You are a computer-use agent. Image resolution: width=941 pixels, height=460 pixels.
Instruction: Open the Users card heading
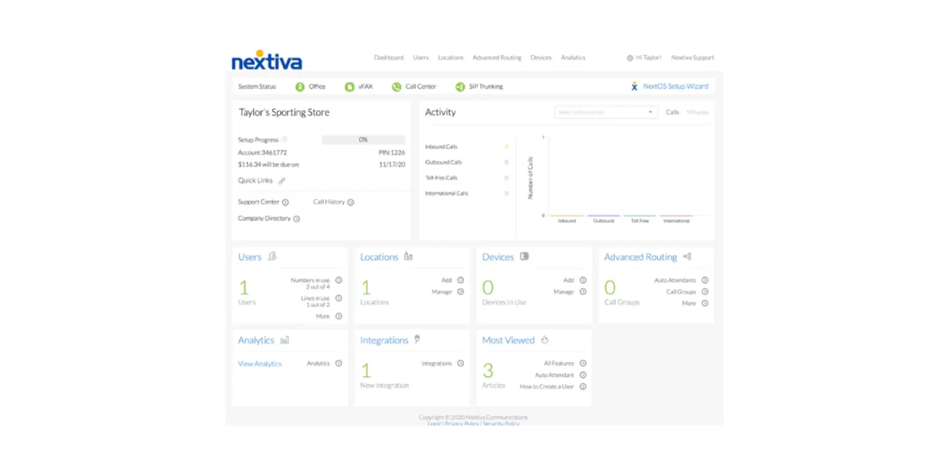coord(250,257)
